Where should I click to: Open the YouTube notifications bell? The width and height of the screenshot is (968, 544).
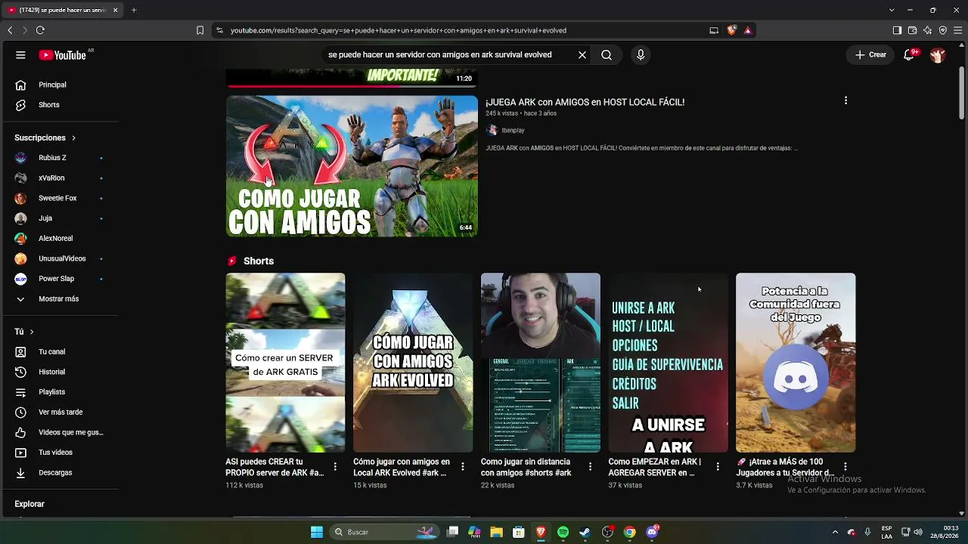(x=909, y=55)
